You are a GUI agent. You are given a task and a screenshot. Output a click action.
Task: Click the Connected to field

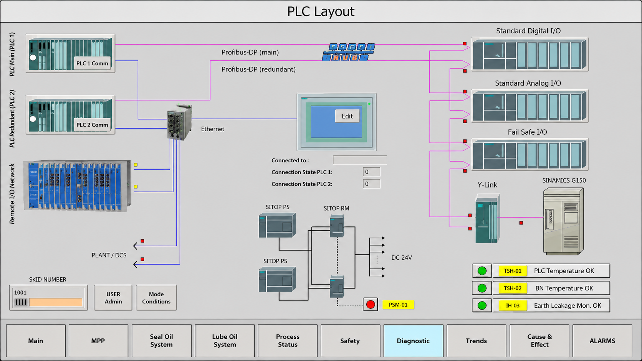[360, 160]
